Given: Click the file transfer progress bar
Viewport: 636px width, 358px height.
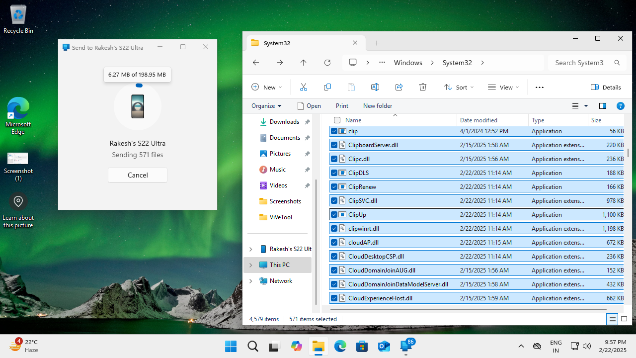Looking at the screenshot, I should tap(139, 85).
